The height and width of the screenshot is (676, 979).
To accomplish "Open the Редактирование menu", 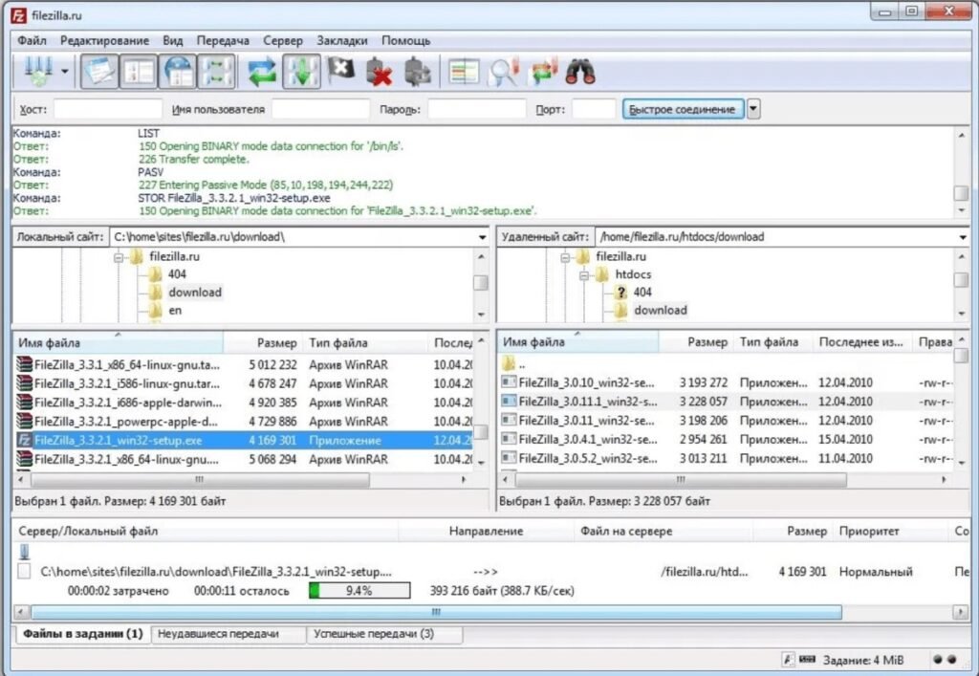I will (x=104, y=40).
